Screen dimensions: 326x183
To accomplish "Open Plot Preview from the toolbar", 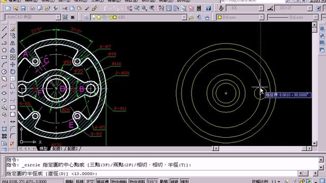I will 40,8.
